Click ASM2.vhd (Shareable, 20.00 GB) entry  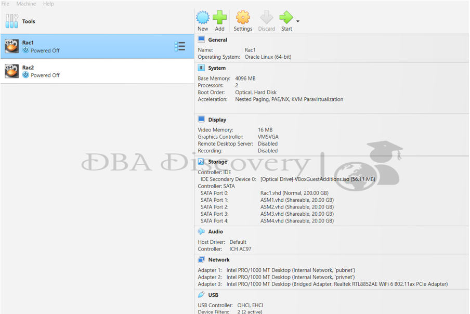[297, 207]
